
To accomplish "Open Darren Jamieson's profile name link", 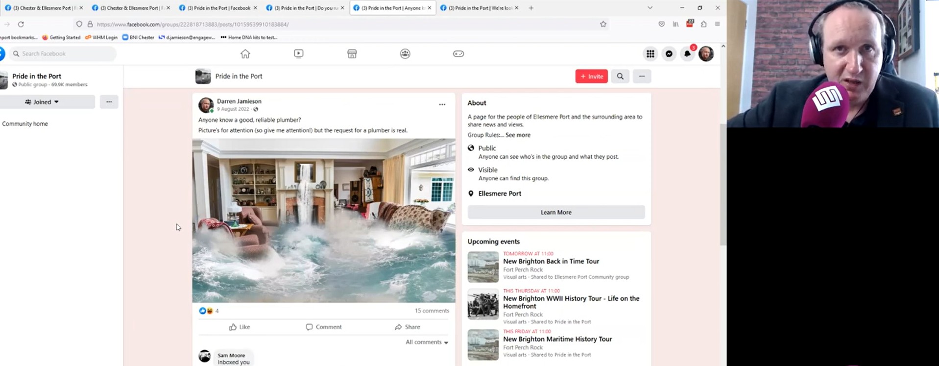I will pos(239,101).
